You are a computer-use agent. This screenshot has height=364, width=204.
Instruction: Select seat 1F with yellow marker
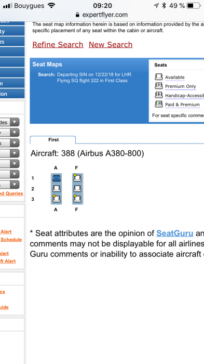click(77, 178)
